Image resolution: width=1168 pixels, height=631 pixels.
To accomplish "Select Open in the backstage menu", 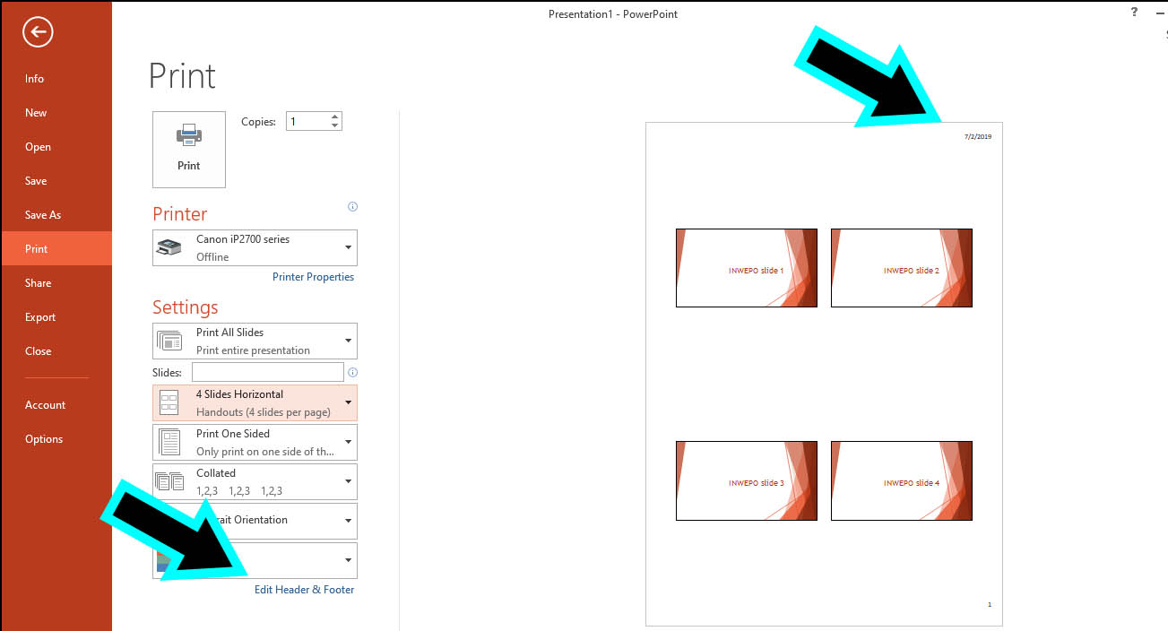I will [x=56, y=146].
